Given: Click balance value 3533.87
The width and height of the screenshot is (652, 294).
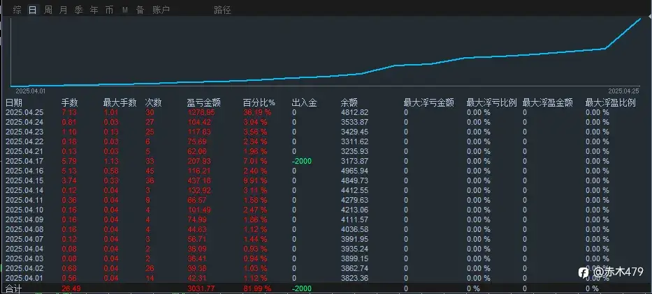Looking at the screenshot, I should point(355,123).
